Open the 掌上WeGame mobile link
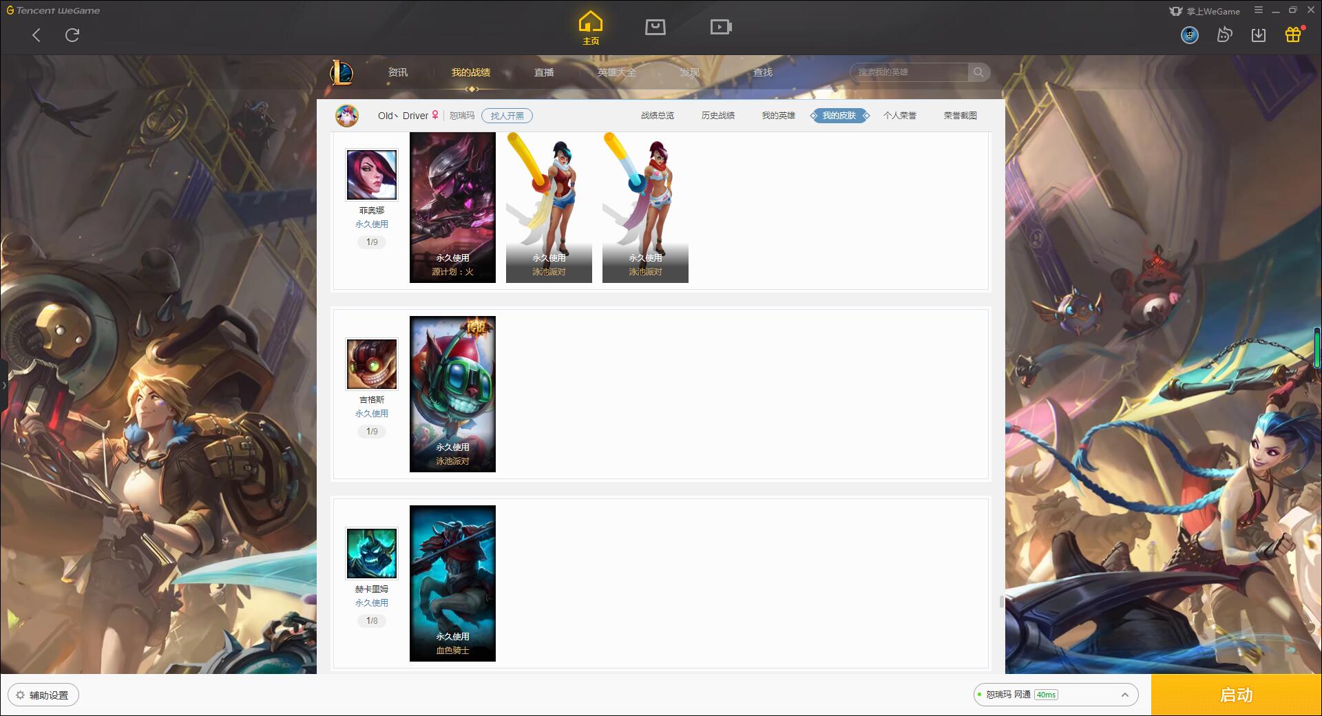This screenshot has width=1322, height=716. click(x=1204, y=11)
